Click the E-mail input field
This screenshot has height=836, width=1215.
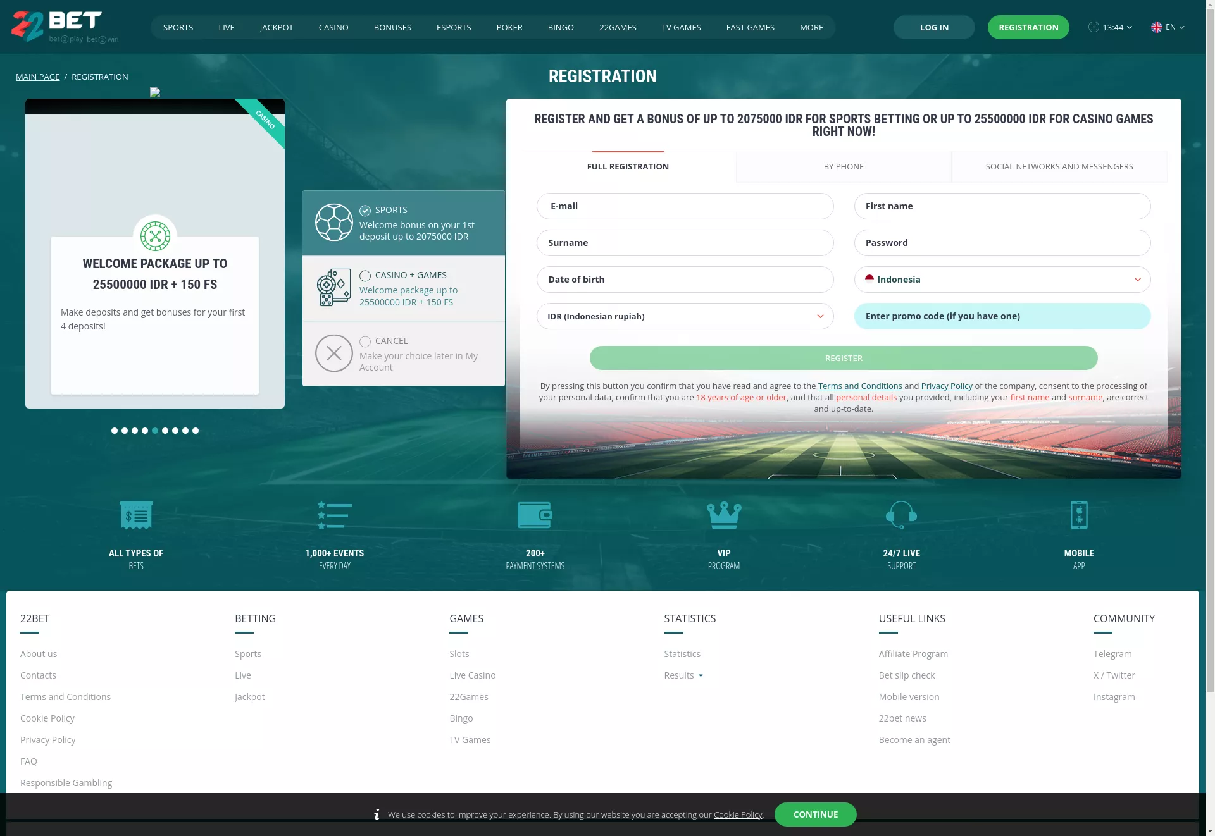pos(685,206)
